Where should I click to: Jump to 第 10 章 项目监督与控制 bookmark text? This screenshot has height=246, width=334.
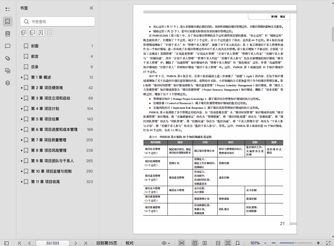[51, 171]
